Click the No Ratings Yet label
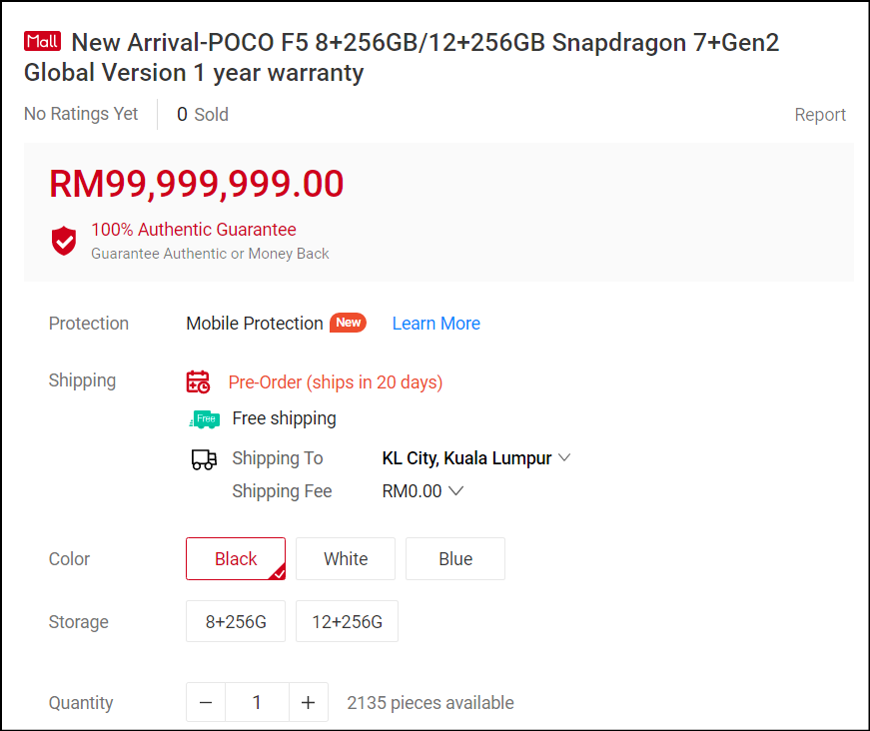Viewport: 870px width, 731px height. click(x=81, y=114)
